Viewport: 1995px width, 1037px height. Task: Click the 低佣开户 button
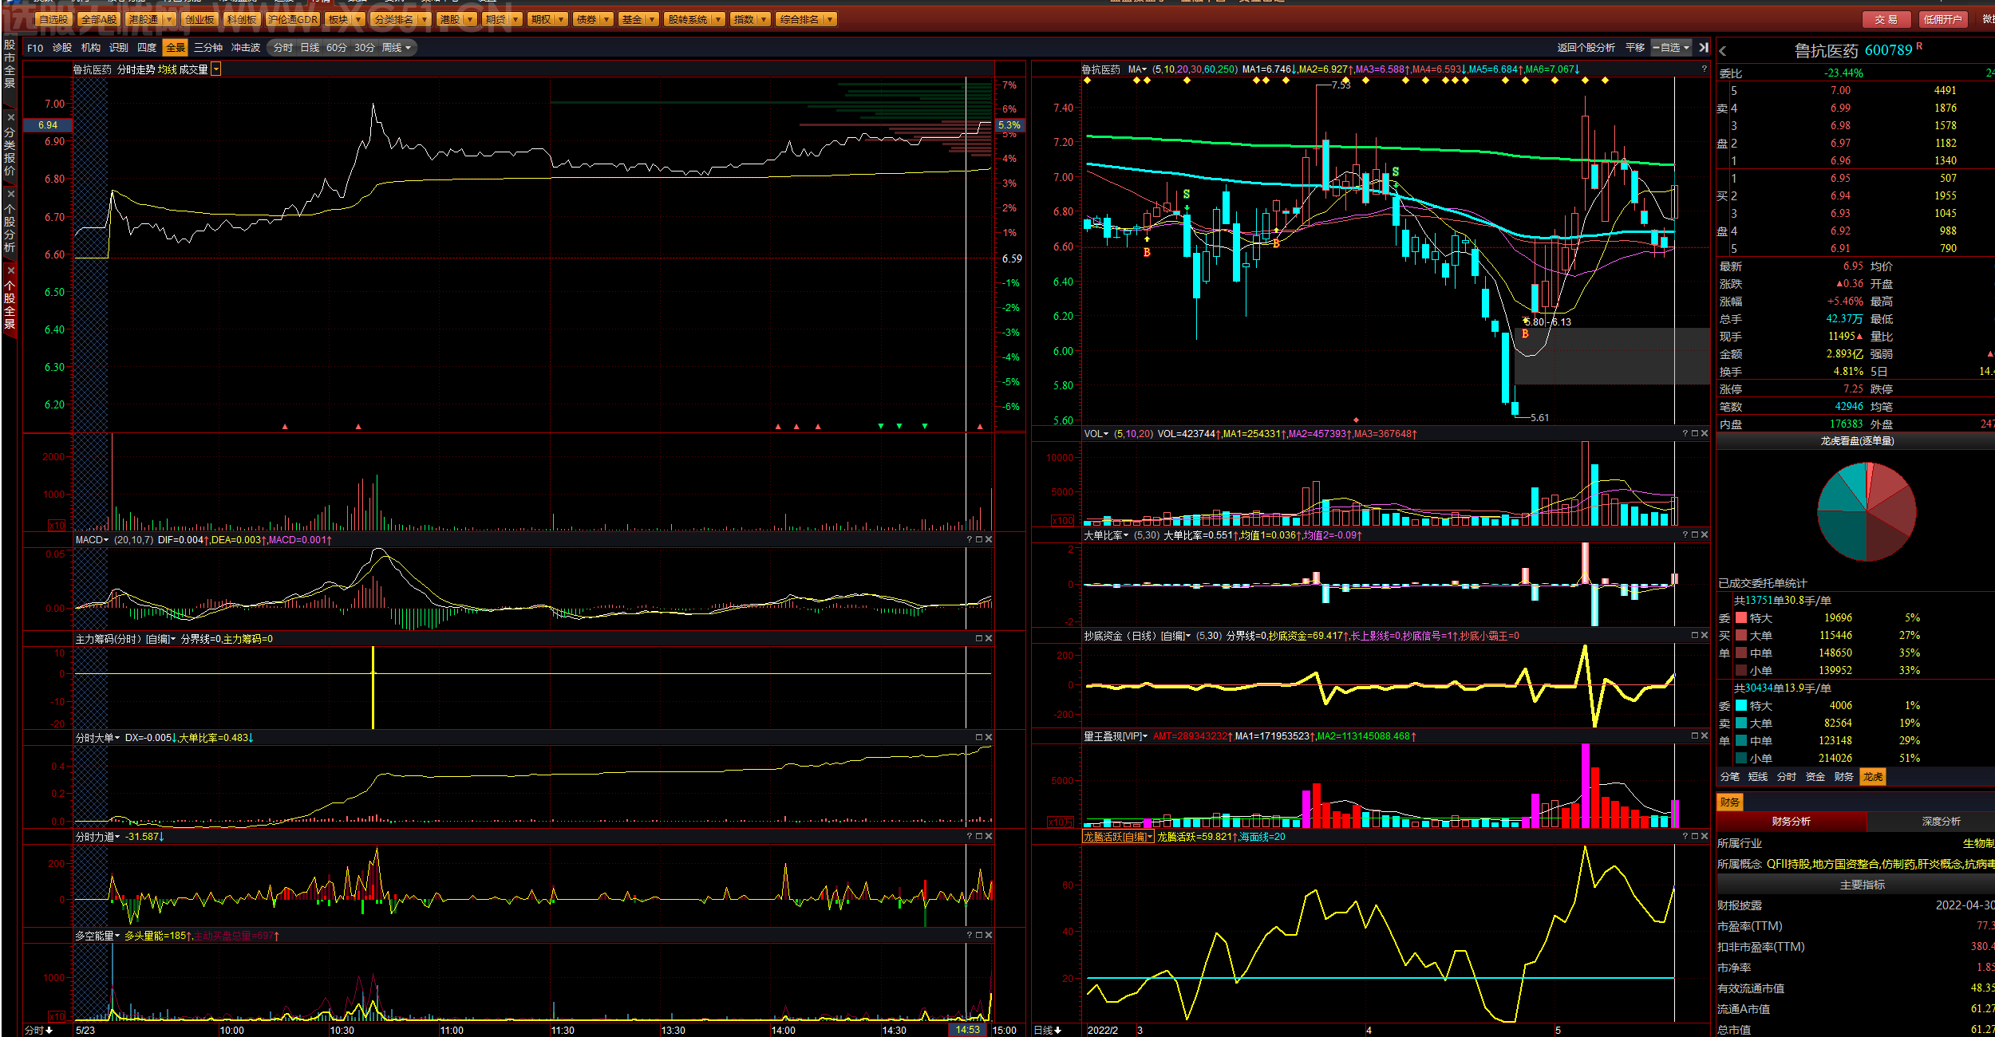(1942, 19)
